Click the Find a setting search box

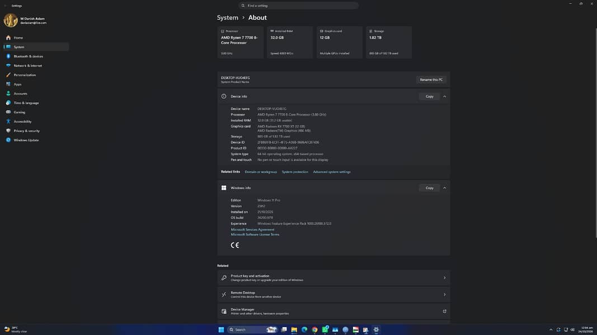pos(299,6)
